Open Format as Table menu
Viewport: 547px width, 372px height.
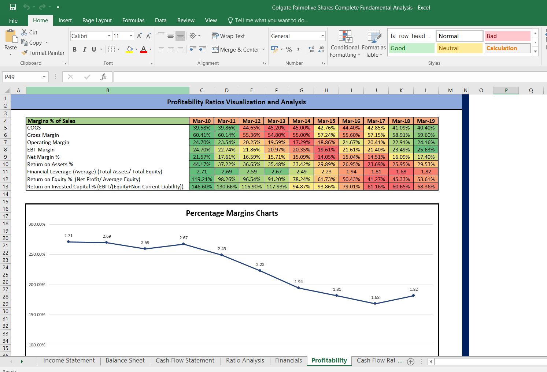(374, 44)
